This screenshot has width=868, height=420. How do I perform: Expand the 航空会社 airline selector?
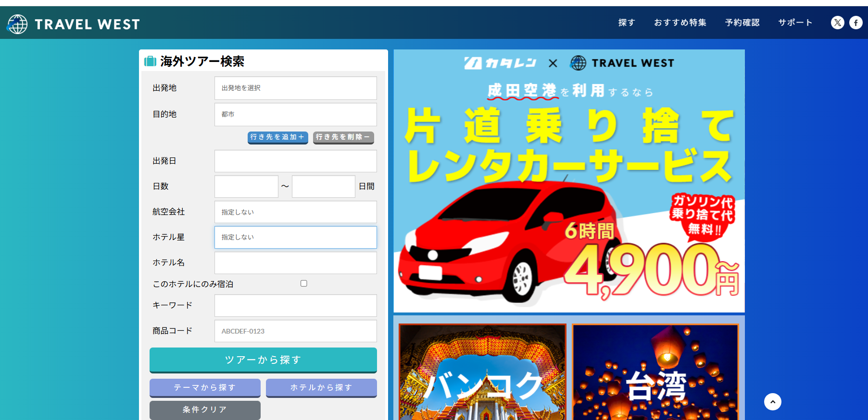(295, 212)
